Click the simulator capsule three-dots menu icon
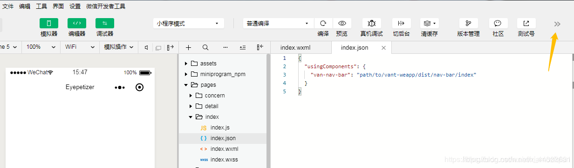574x168 pixels. [120, 87]
